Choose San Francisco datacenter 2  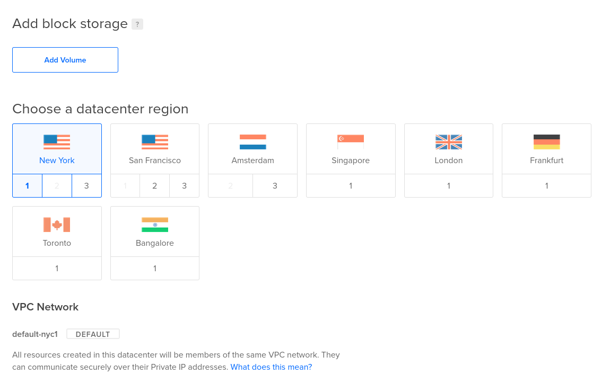[154, 186]
